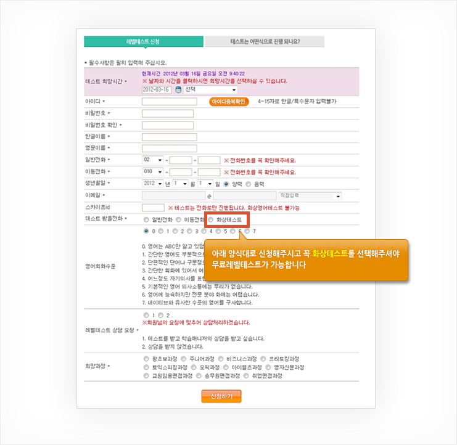
Task: Select English level 2 radio button
Action: 175,231
